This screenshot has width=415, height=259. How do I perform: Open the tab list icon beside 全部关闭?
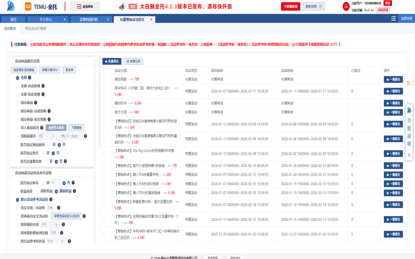pos(394,19)
